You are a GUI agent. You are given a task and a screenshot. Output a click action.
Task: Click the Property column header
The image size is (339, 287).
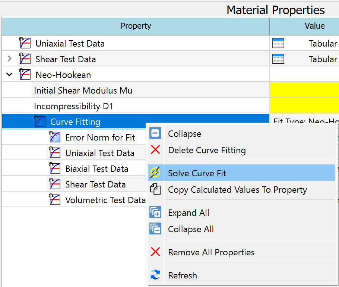coord(136,26)
